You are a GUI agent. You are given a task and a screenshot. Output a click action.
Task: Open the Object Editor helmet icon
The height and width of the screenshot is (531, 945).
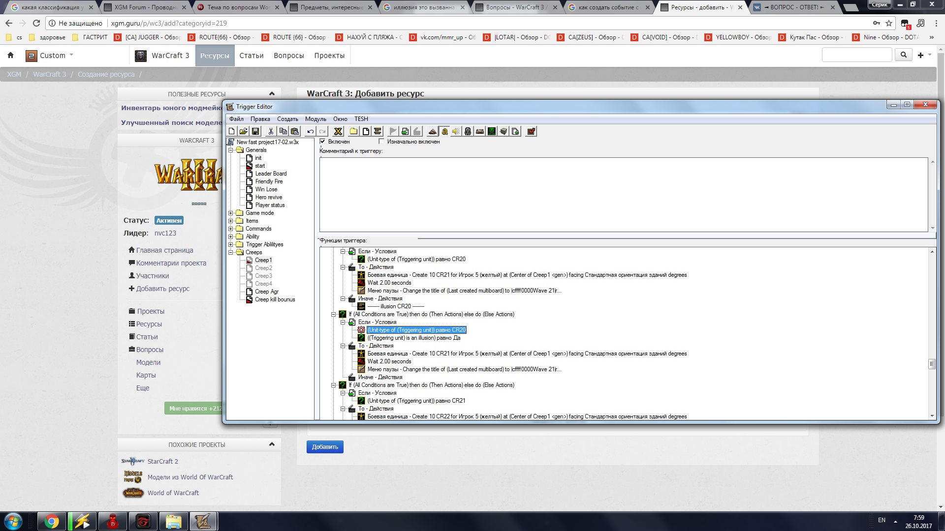[x=468, y=131]
